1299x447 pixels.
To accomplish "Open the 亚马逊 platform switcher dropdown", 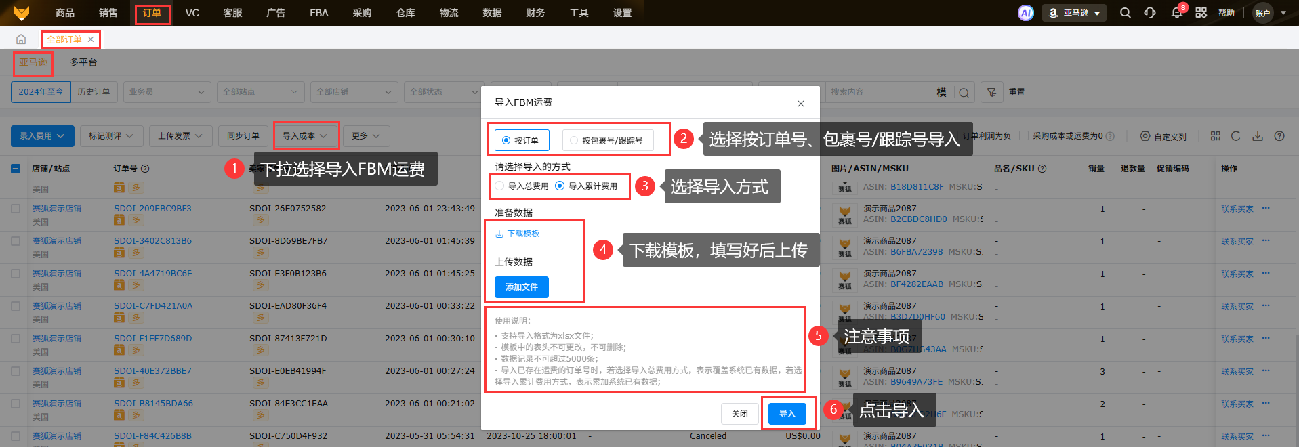I will pyautogui.click(x=1074, y=13).
